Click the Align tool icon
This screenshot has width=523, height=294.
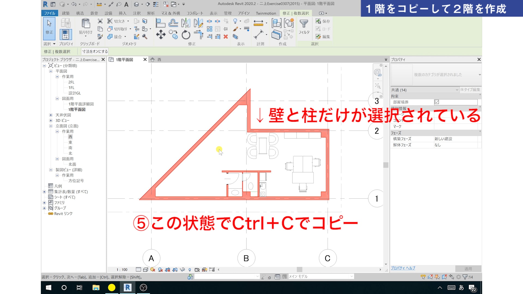160,23
